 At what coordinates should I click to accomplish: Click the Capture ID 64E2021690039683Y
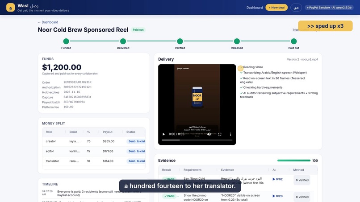(x=77, y=97)
